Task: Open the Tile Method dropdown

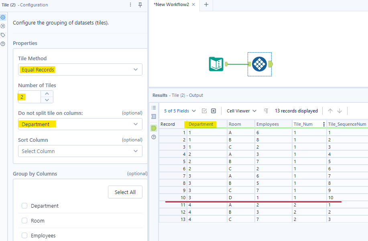Action: [x=80, y=69]
